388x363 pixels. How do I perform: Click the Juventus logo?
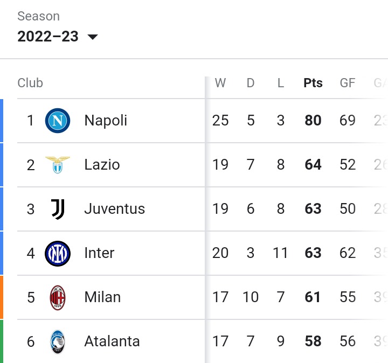coord(58,209)
